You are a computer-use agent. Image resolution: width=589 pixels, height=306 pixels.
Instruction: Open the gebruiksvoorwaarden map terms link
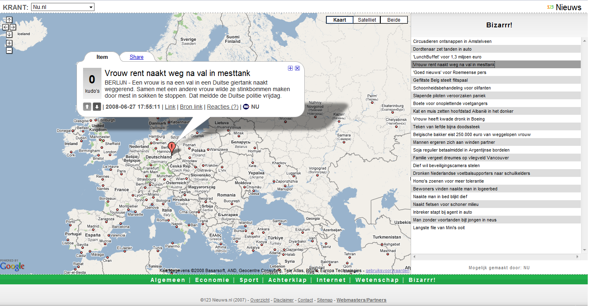[387, 270]
